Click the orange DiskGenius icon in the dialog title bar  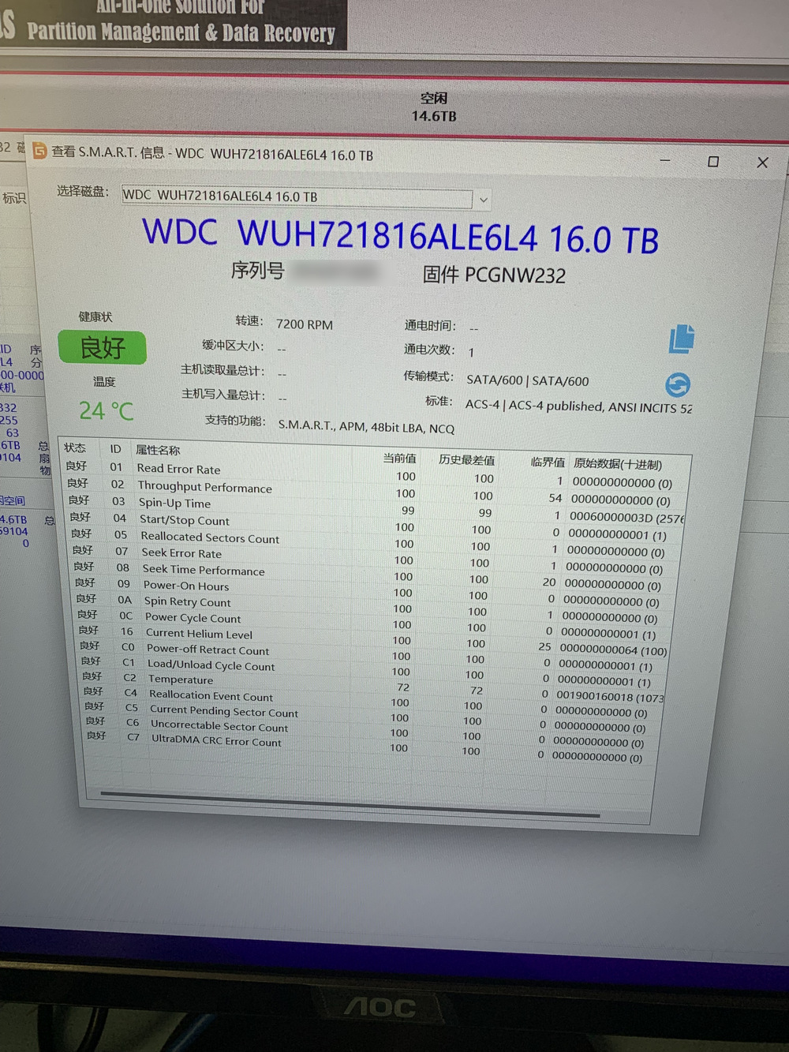click(40, 150)
